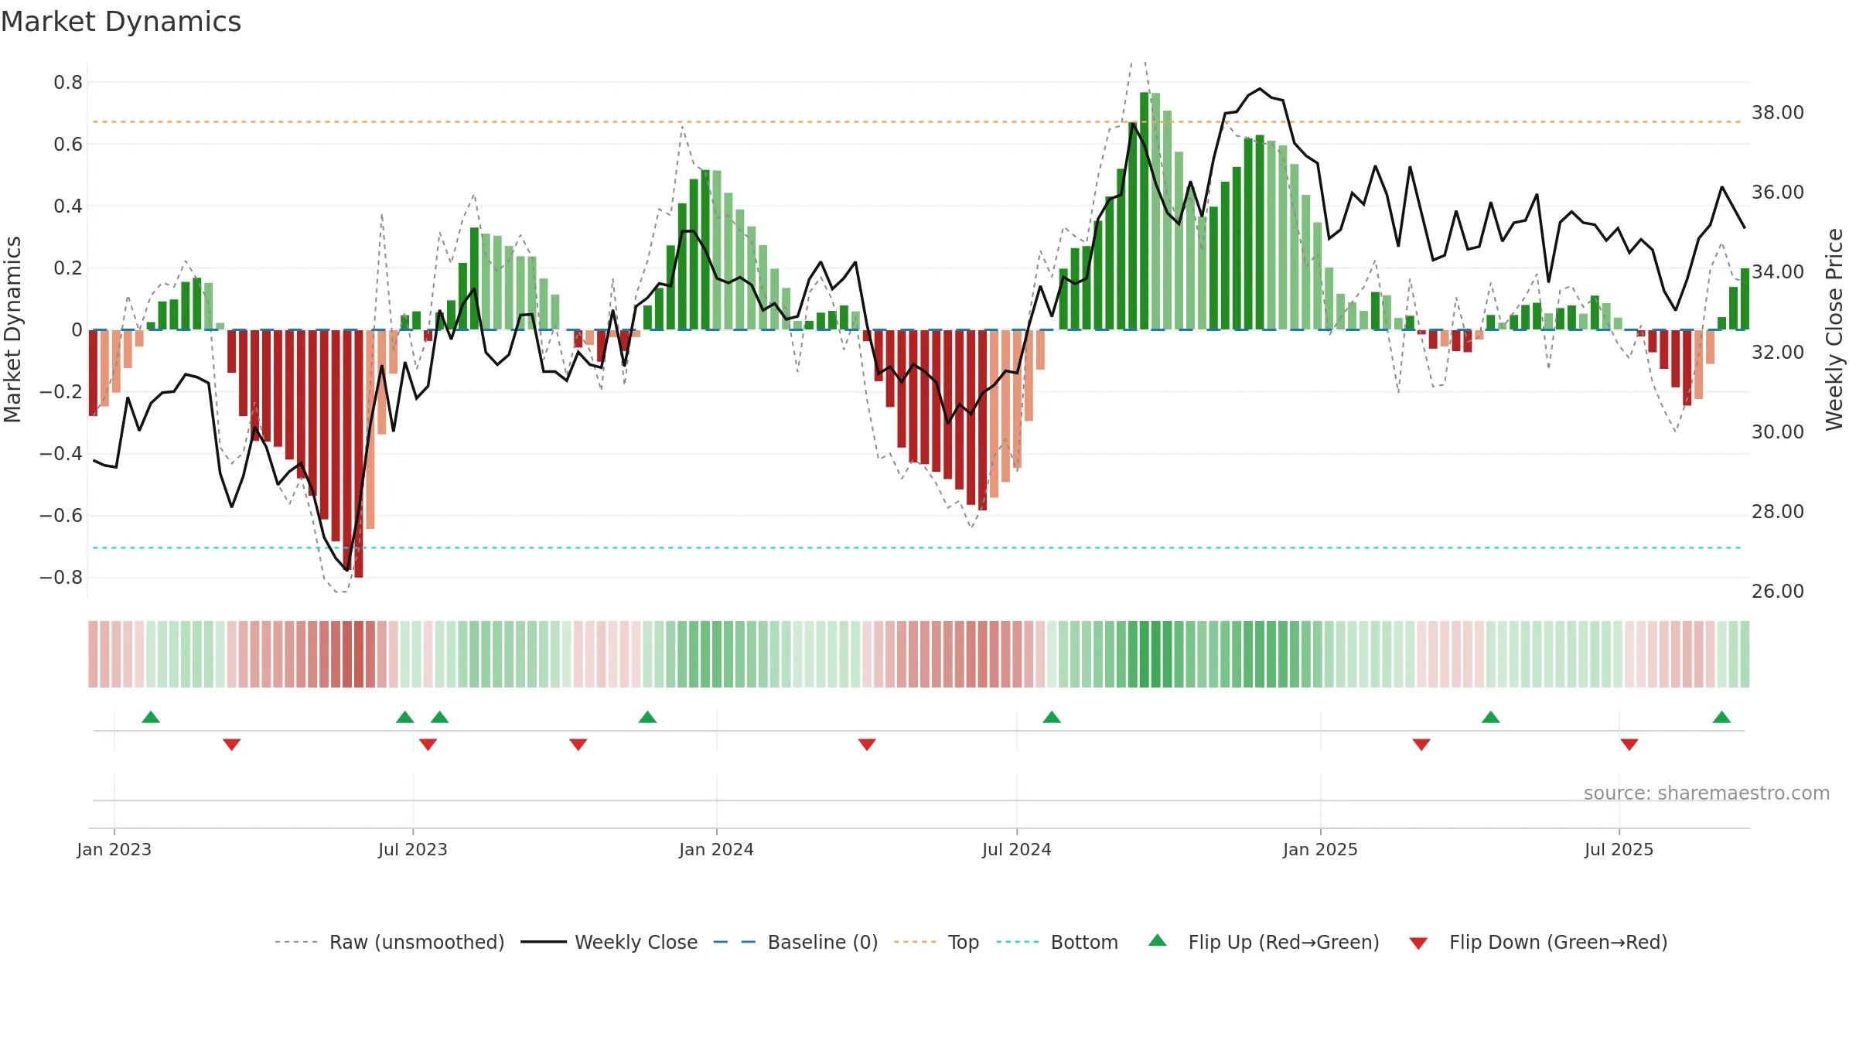The width and height of the screenshot is (1856, 1044).
Task: Click the red Flip Down triangle just after Jul 2025
Action: pyautogui.click(x=1629, y=744)
